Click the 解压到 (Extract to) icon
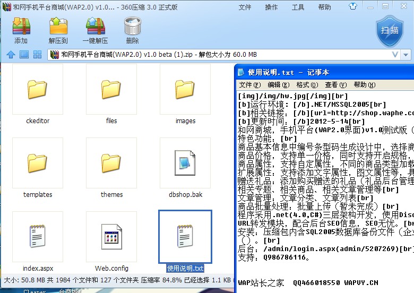The width and height of the screenshot is (414, 293). tap(58, 27)
